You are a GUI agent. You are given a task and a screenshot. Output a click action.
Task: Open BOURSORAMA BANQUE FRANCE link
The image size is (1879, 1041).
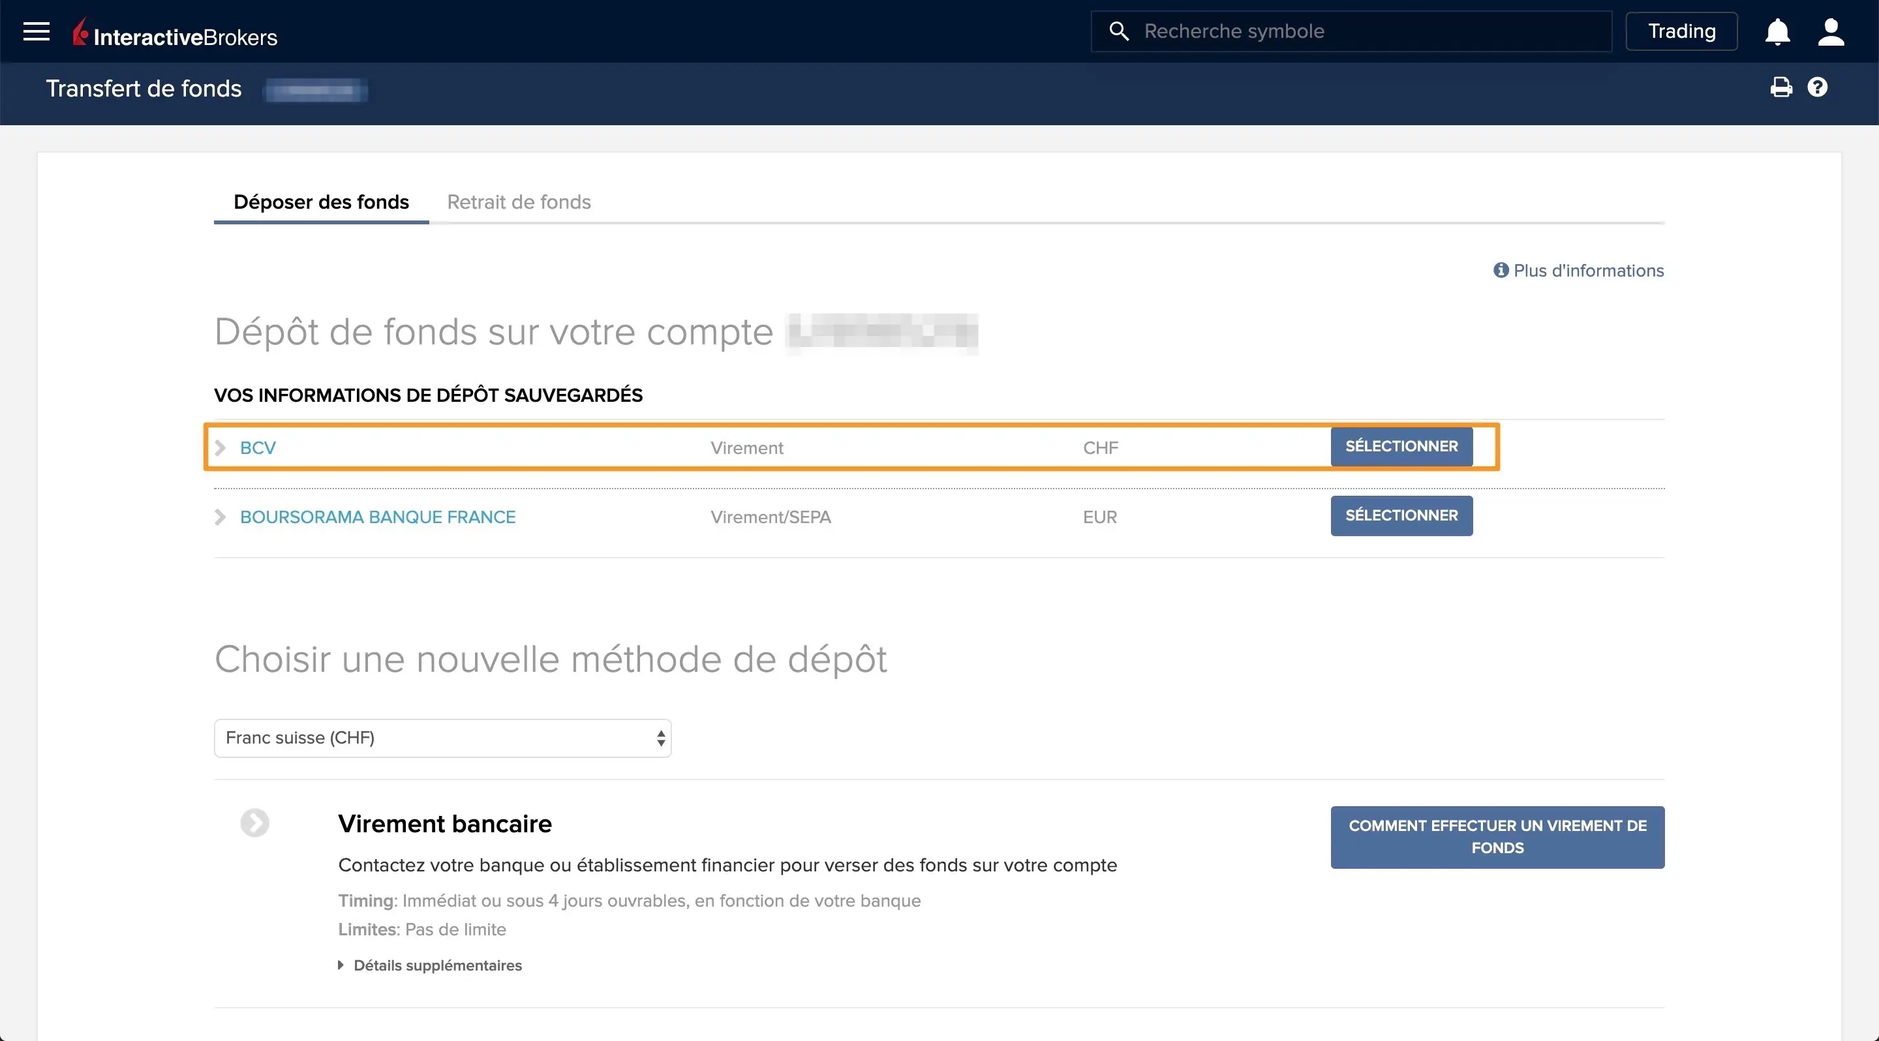point(378,517)
